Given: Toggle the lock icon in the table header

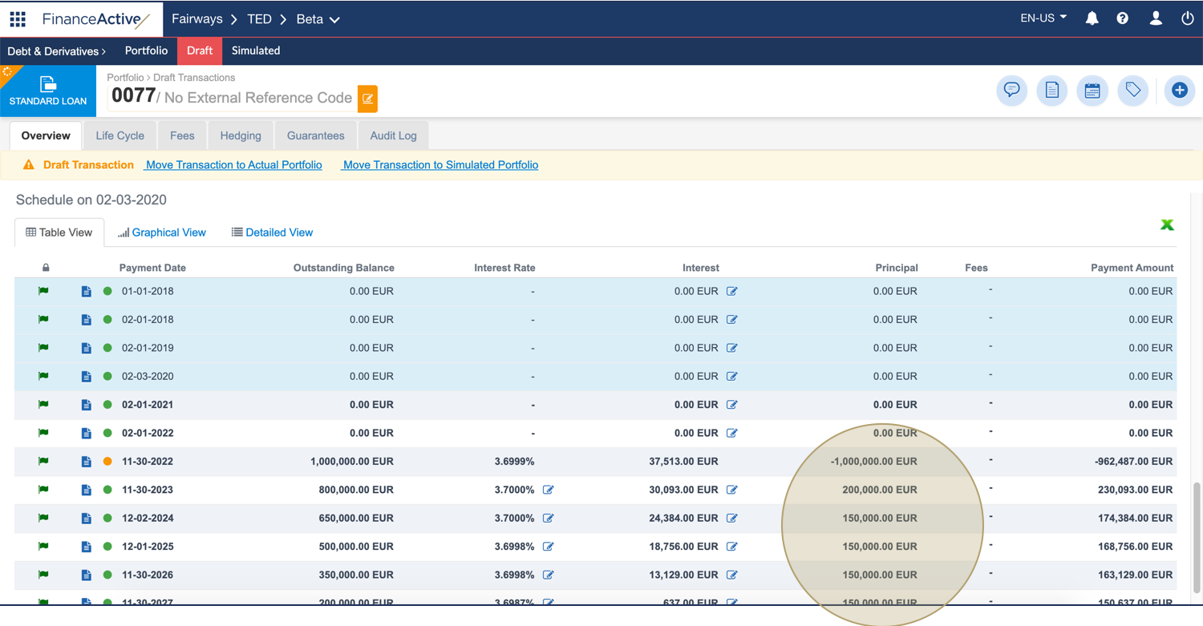Looking at the screenshot, I should click(46, 267).
